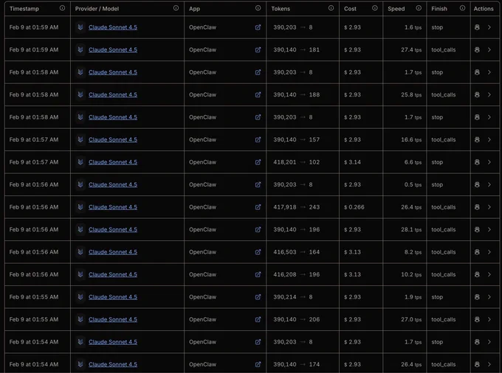
Task: Open Claude Sonnet 4.5 link in 10.2 tps row
Action: 113,274
